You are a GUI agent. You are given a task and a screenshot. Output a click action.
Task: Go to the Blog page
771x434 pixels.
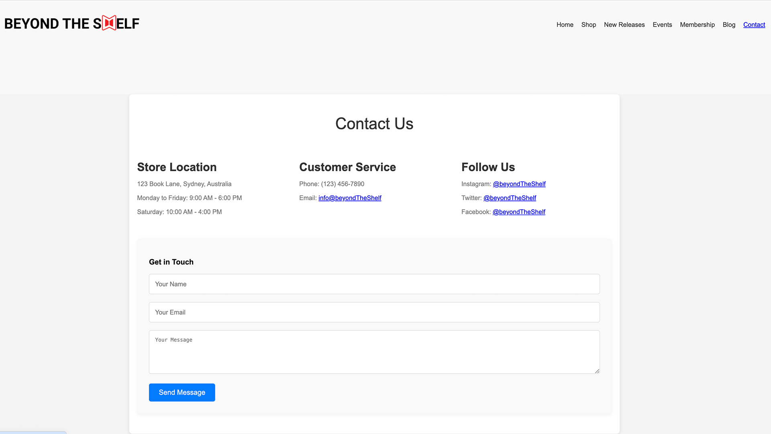coord(729,25)
